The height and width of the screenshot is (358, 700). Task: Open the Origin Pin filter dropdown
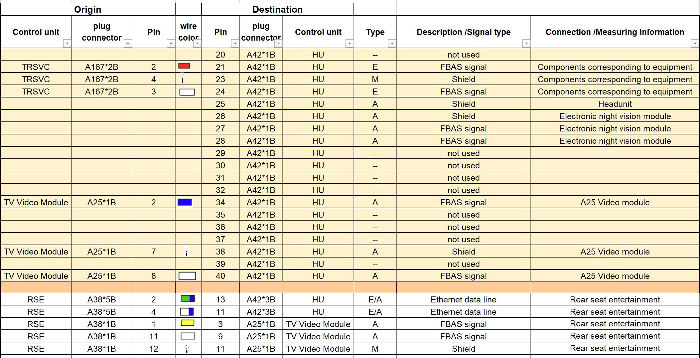[171, 44]
